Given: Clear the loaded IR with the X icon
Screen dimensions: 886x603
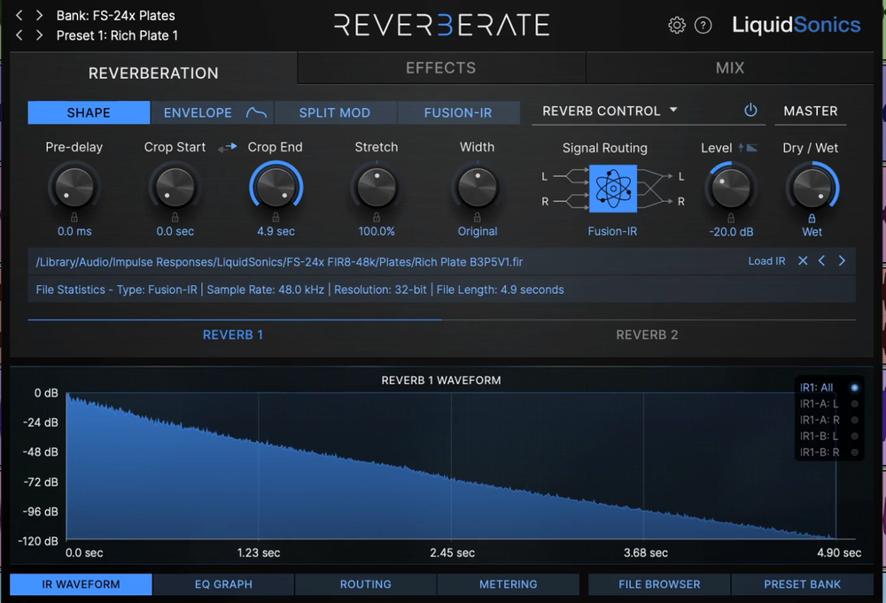Looking at the screenshot, I should (x=803, y=260).
